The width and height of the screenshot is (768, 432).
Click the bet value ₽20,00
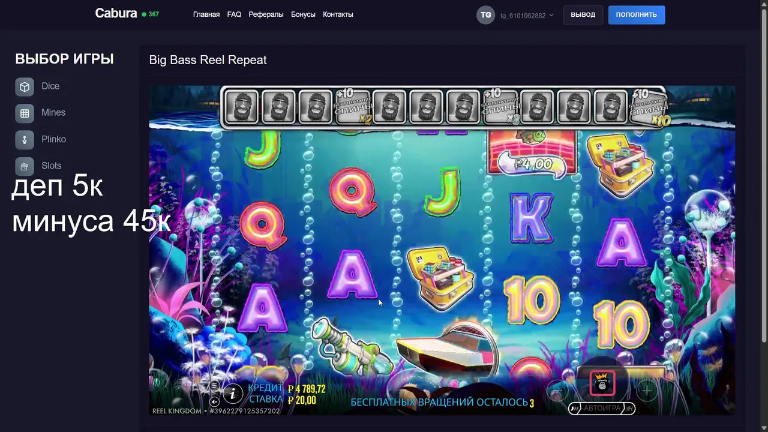302,400
